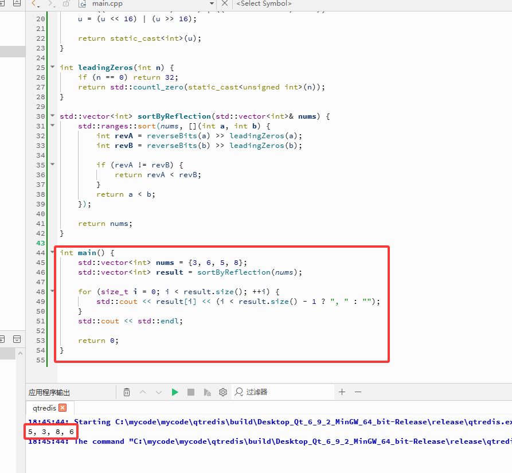Screen dimensions: 512x473
Task: Click 'revB' variable declaration on line 33
Action: 124,146
